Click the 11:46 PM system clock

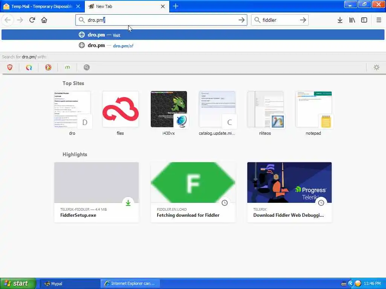(x=372, y=284)
